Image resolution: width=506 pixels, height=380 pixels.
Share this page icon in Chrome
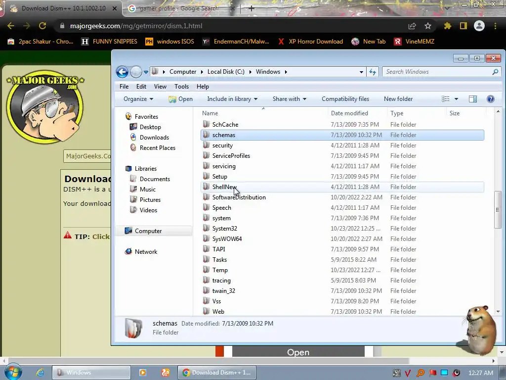(x=412, y=26)
